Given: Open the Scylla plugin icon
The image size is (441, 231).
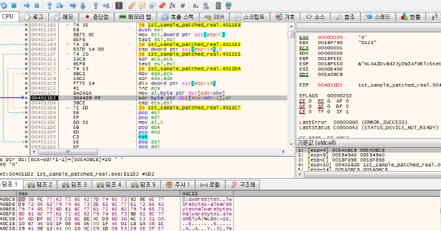Looking at the screenshot, I should [x=119, y=5].
